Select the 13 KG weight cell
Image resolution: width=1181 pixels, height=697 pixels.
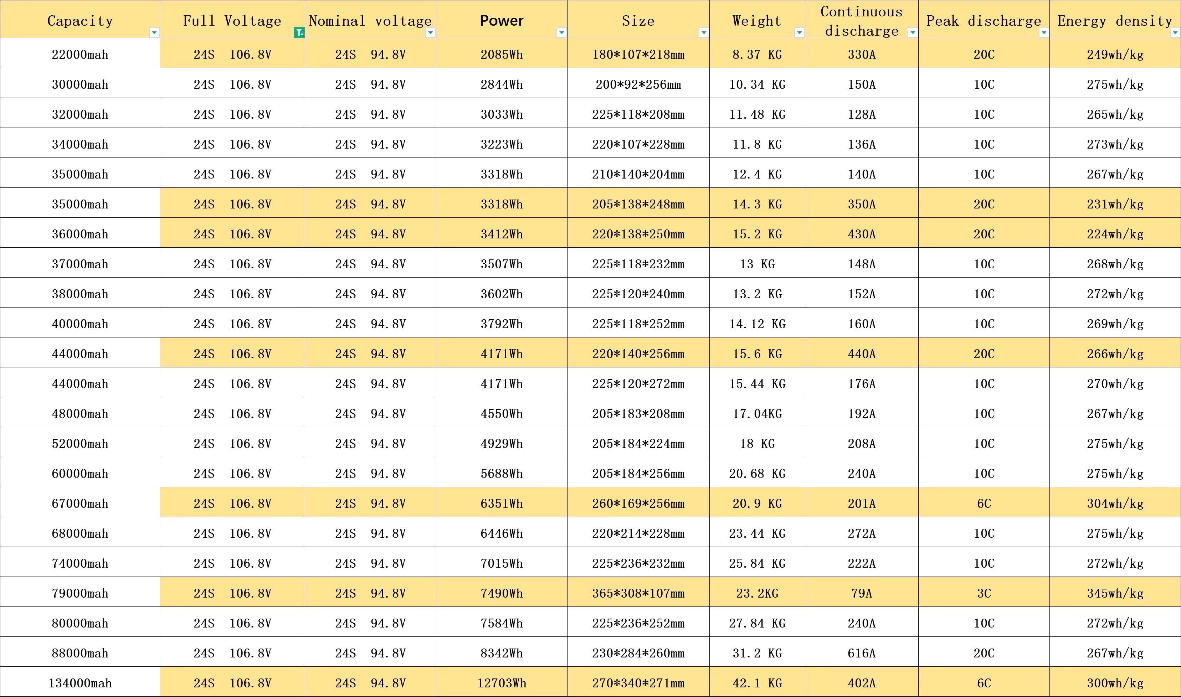pos(757,263)
